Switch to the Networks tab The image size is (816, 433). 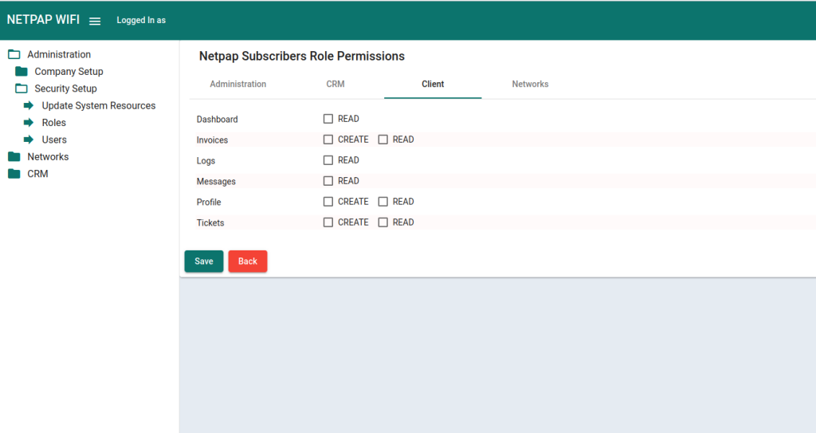530,84
